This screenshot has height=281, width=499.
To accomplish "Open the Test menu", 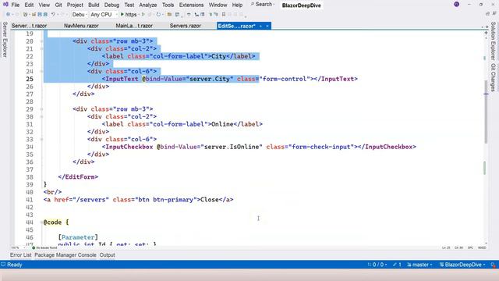I will [x=129, y=5].
